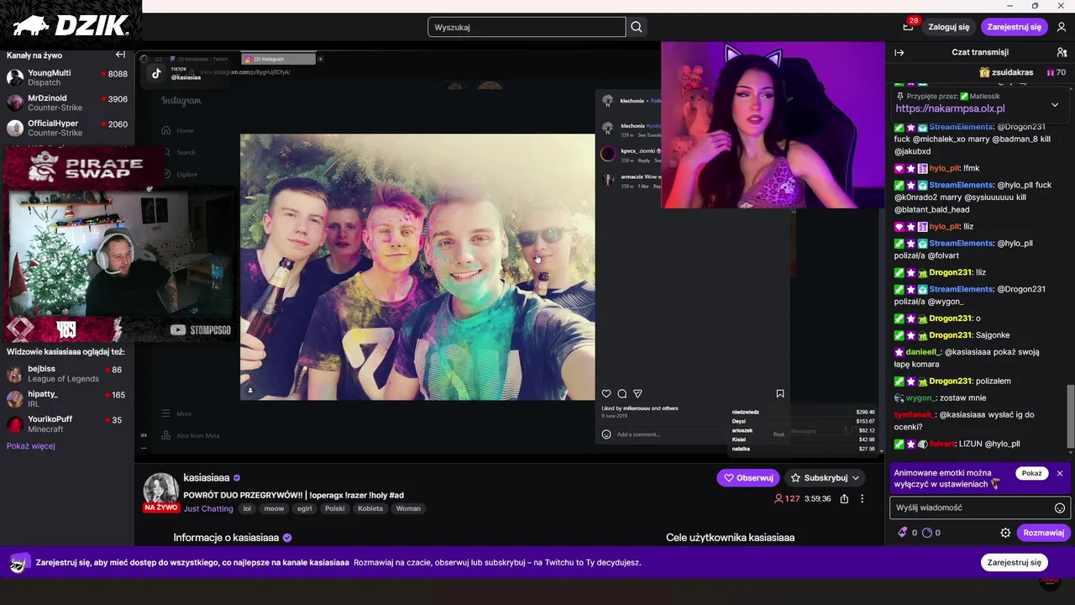Click the Instagram More hamburger icon
Screen dimensions: 1075x605
pos(166,413)
